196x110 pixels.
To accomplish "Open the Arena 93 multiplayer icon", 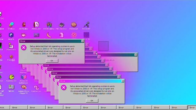I will click(24, 79).
